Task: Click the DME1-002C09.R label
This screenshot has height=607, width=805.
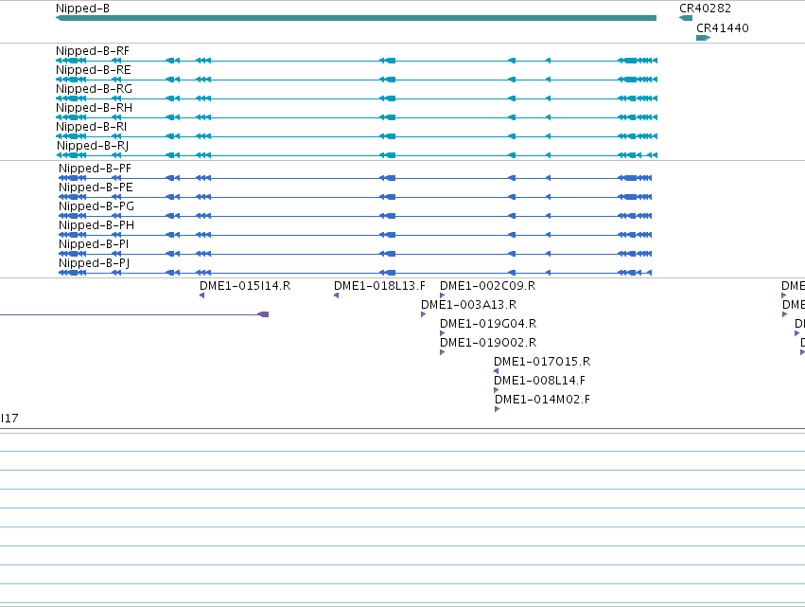Action: coord(488,286)
